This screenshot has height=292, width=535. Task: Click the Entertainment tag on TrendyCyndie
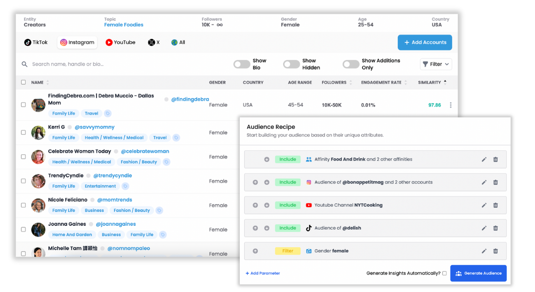tap(100, 186)
